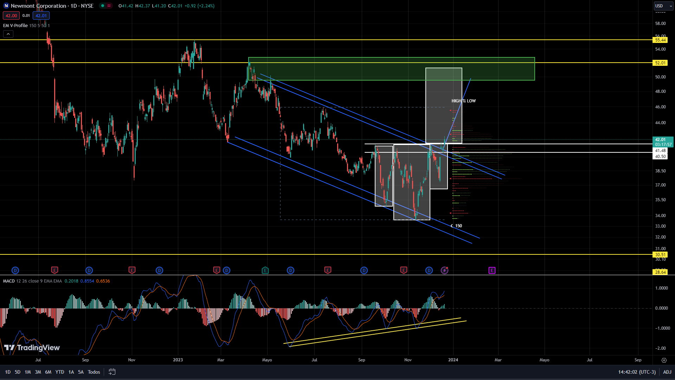Click the blue 42.01 buy price button
Screen dimensions: 675x380
(x=41, y=15)
